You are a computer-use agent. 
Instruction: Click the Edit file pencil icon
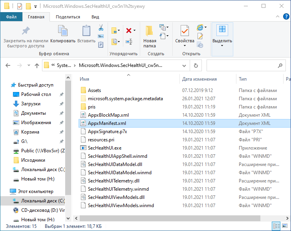click(200, 36)
